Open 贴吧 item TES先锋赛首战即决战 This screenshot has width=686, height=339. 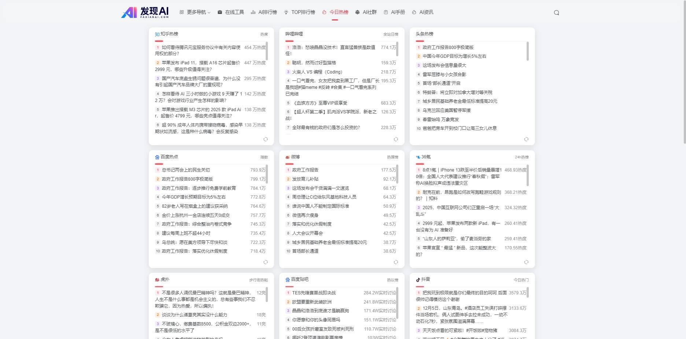[x=314, y=293]
